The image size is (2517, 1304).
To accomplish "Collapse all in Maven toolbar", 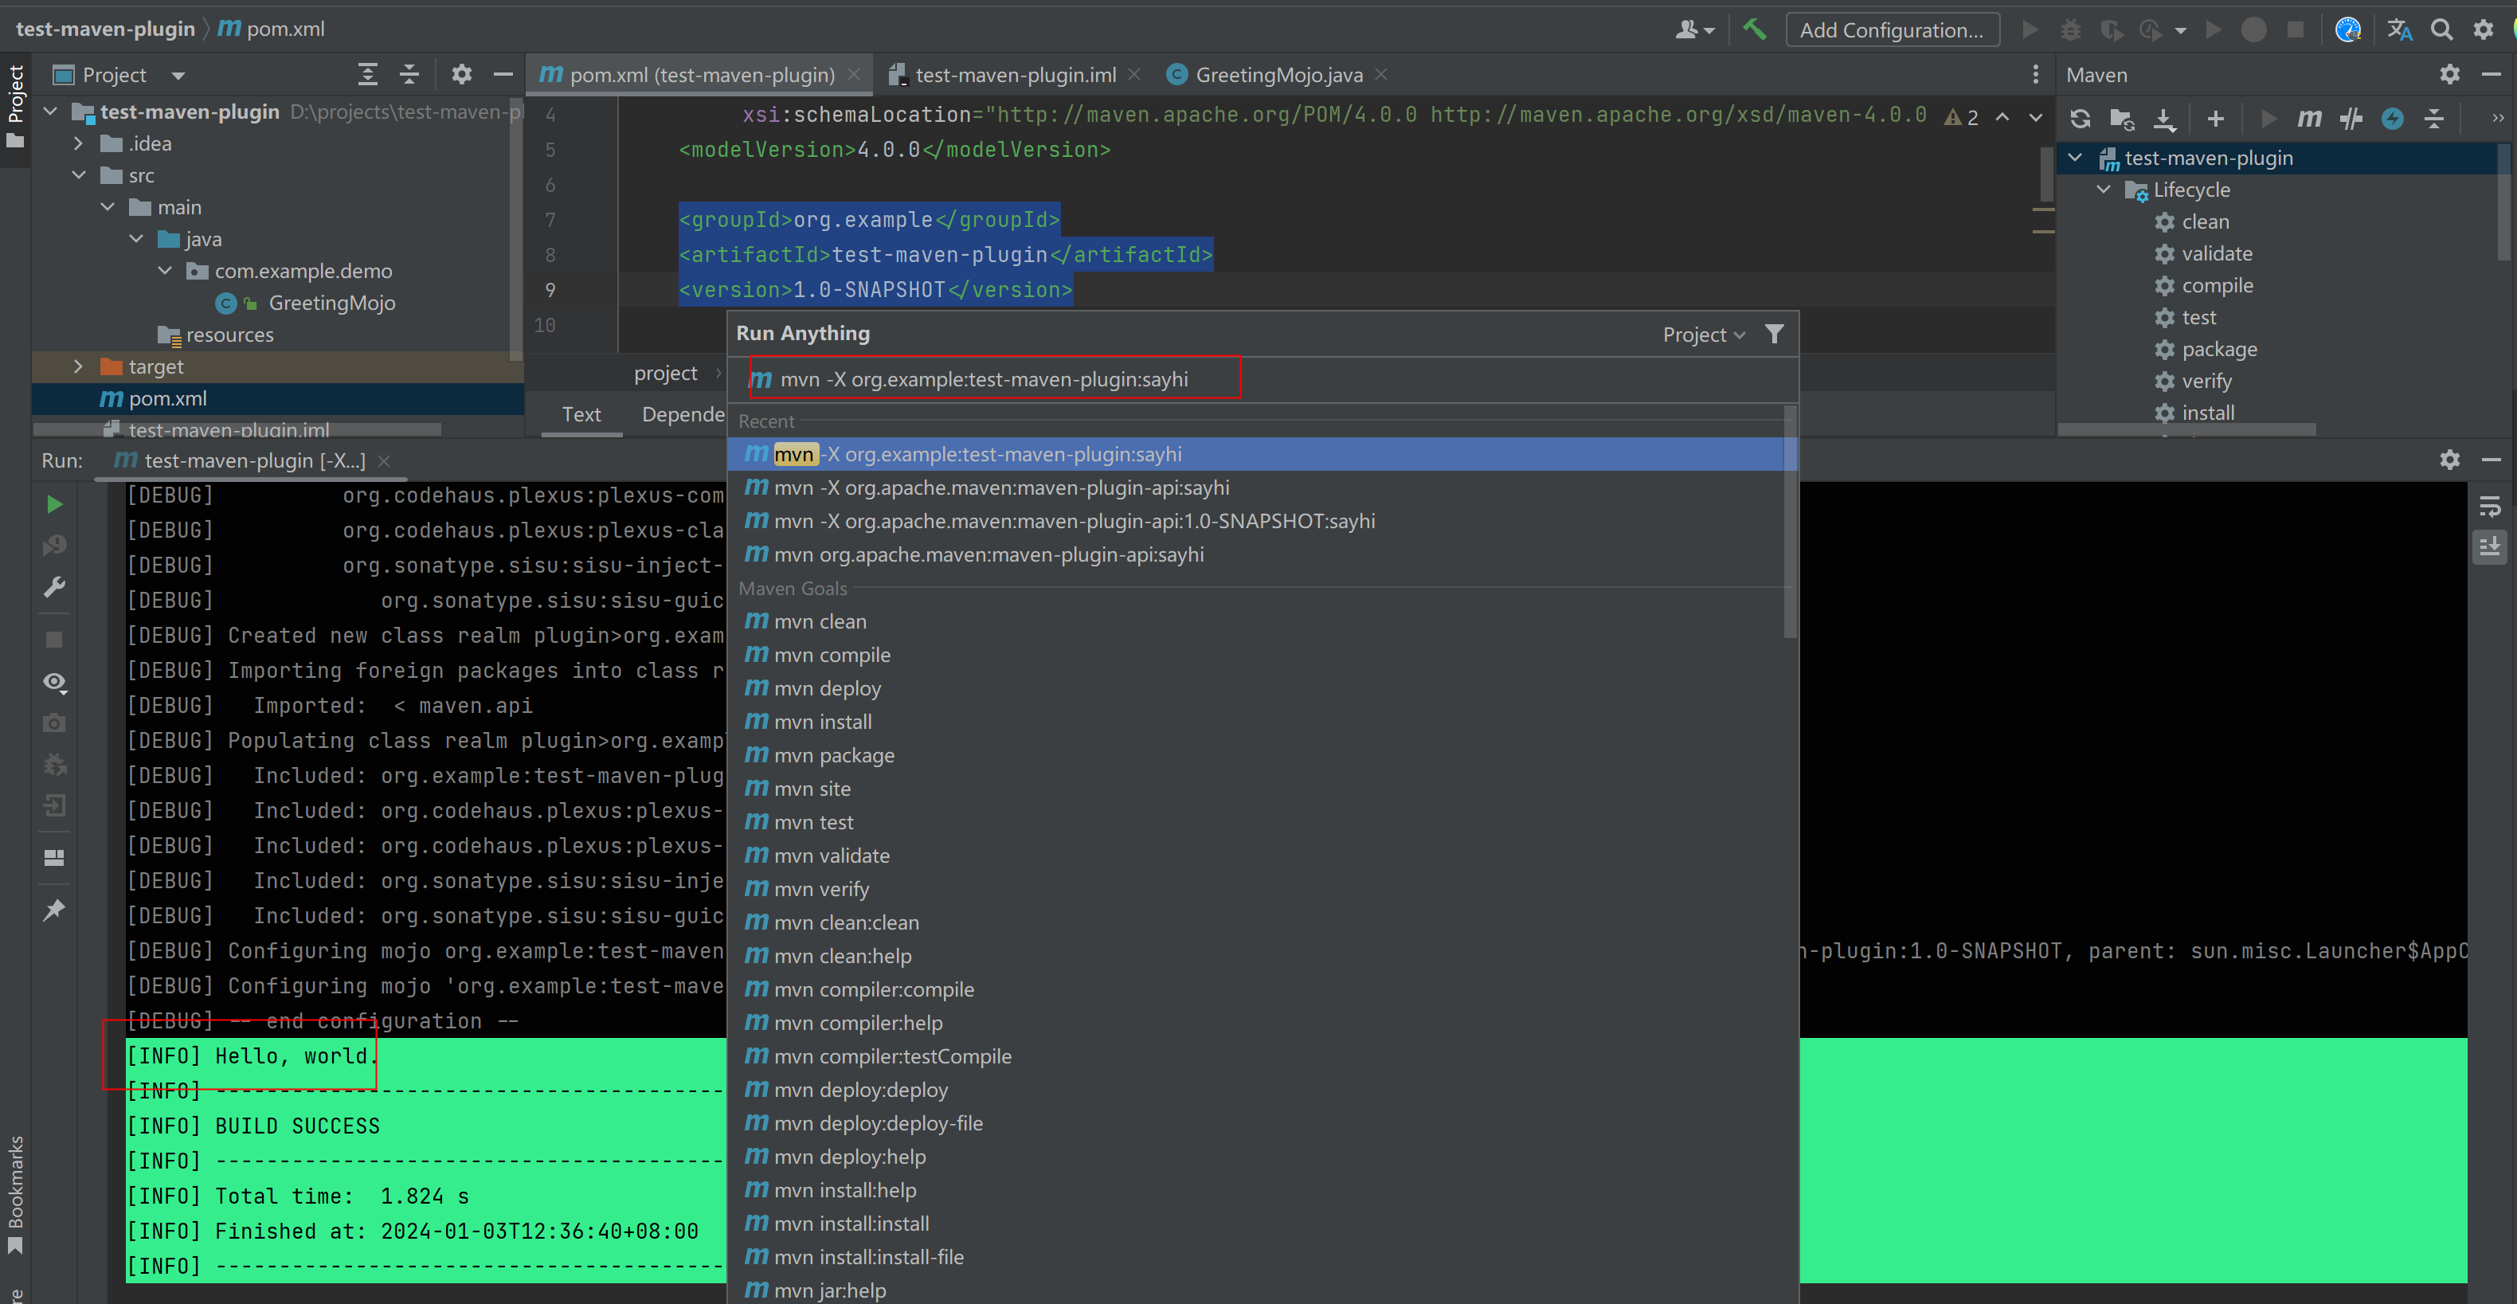I will [2434, 118].
